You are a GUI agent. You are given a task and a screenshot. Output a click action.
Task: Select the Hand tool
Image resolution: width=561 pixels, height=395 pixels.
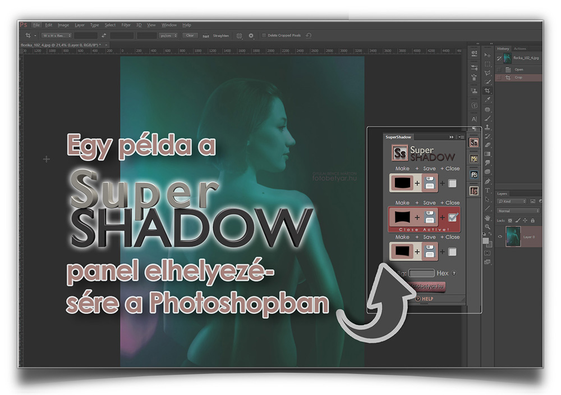[488, 217]
